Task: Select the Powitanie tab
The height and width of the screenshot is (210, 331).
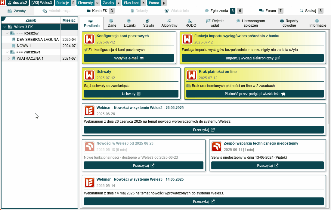Action: coord(91,23)
